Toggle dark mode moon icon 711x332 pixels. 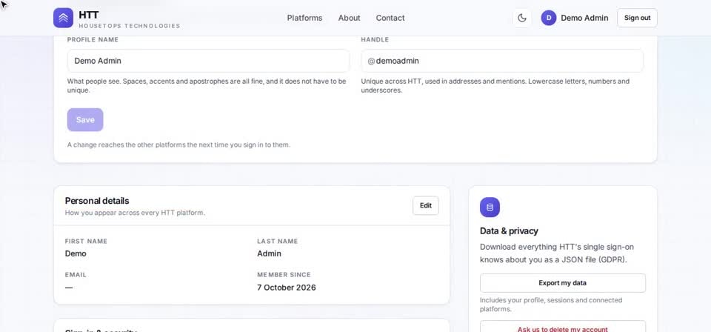(x=522, y=18)
